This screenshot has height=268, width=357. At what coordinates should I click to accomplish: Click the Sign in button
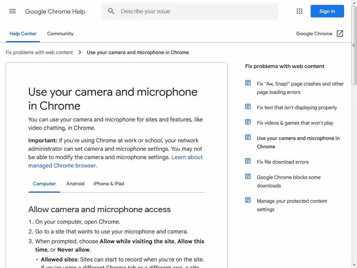[x=327, y=11]
